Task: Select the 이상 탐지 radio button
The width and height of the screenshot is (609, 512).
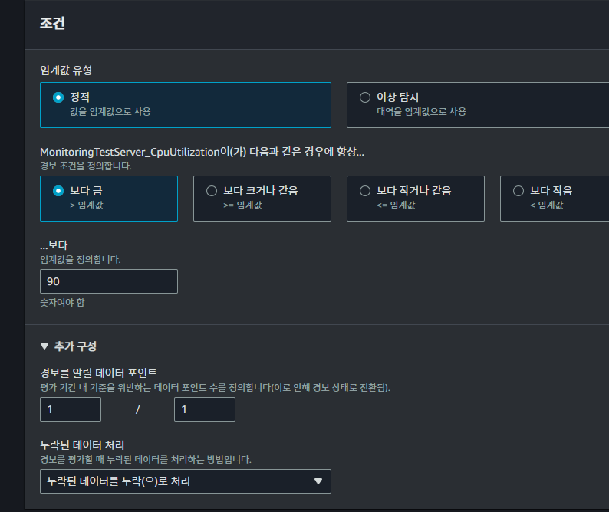Action: (x=365, y=97)
